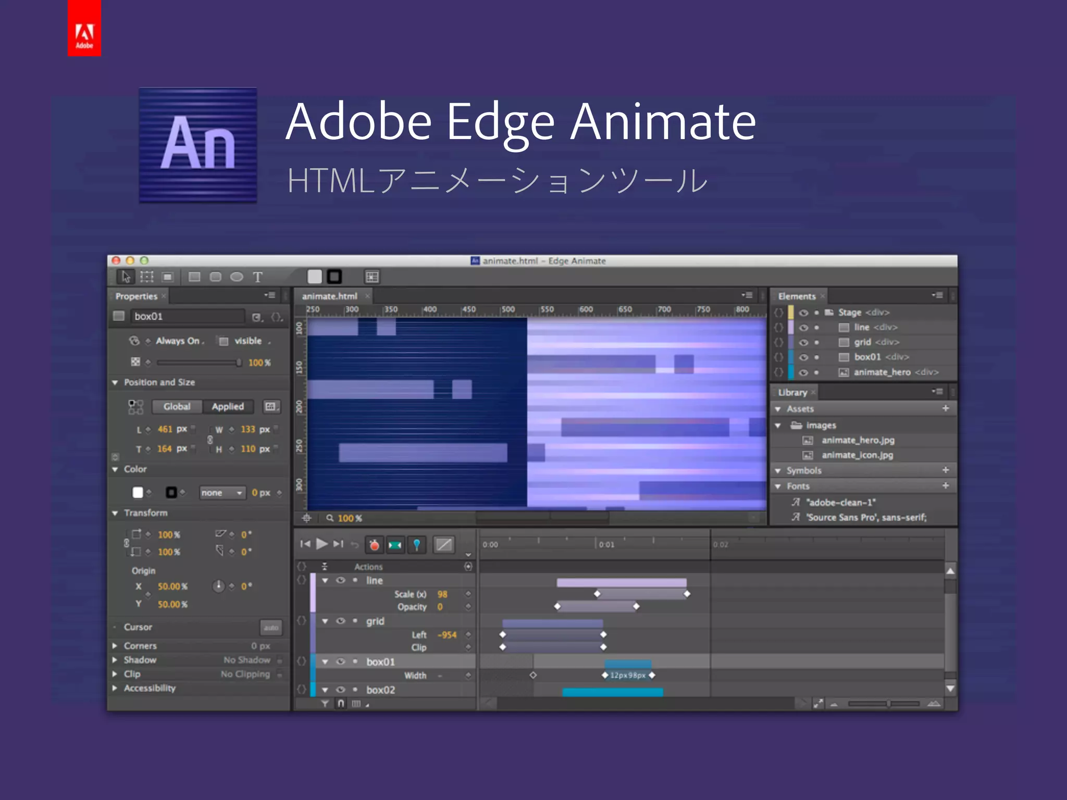Adjust the opacity slider in Properties
1067x800 pixels.
tap(198, 362)
